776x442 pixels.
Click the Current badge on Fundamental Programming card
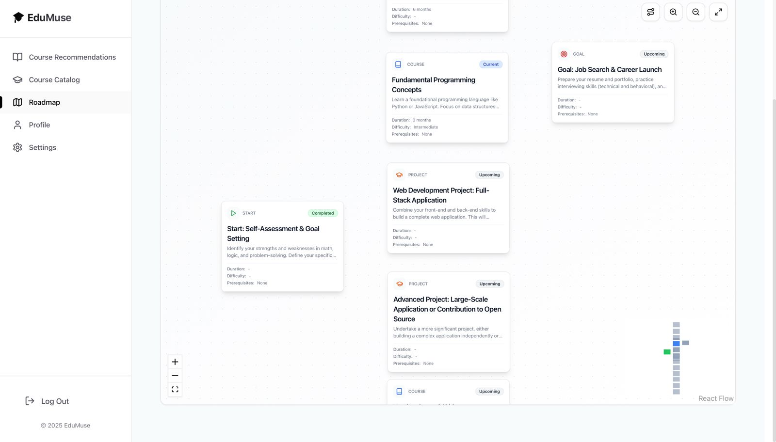point(491,64)
